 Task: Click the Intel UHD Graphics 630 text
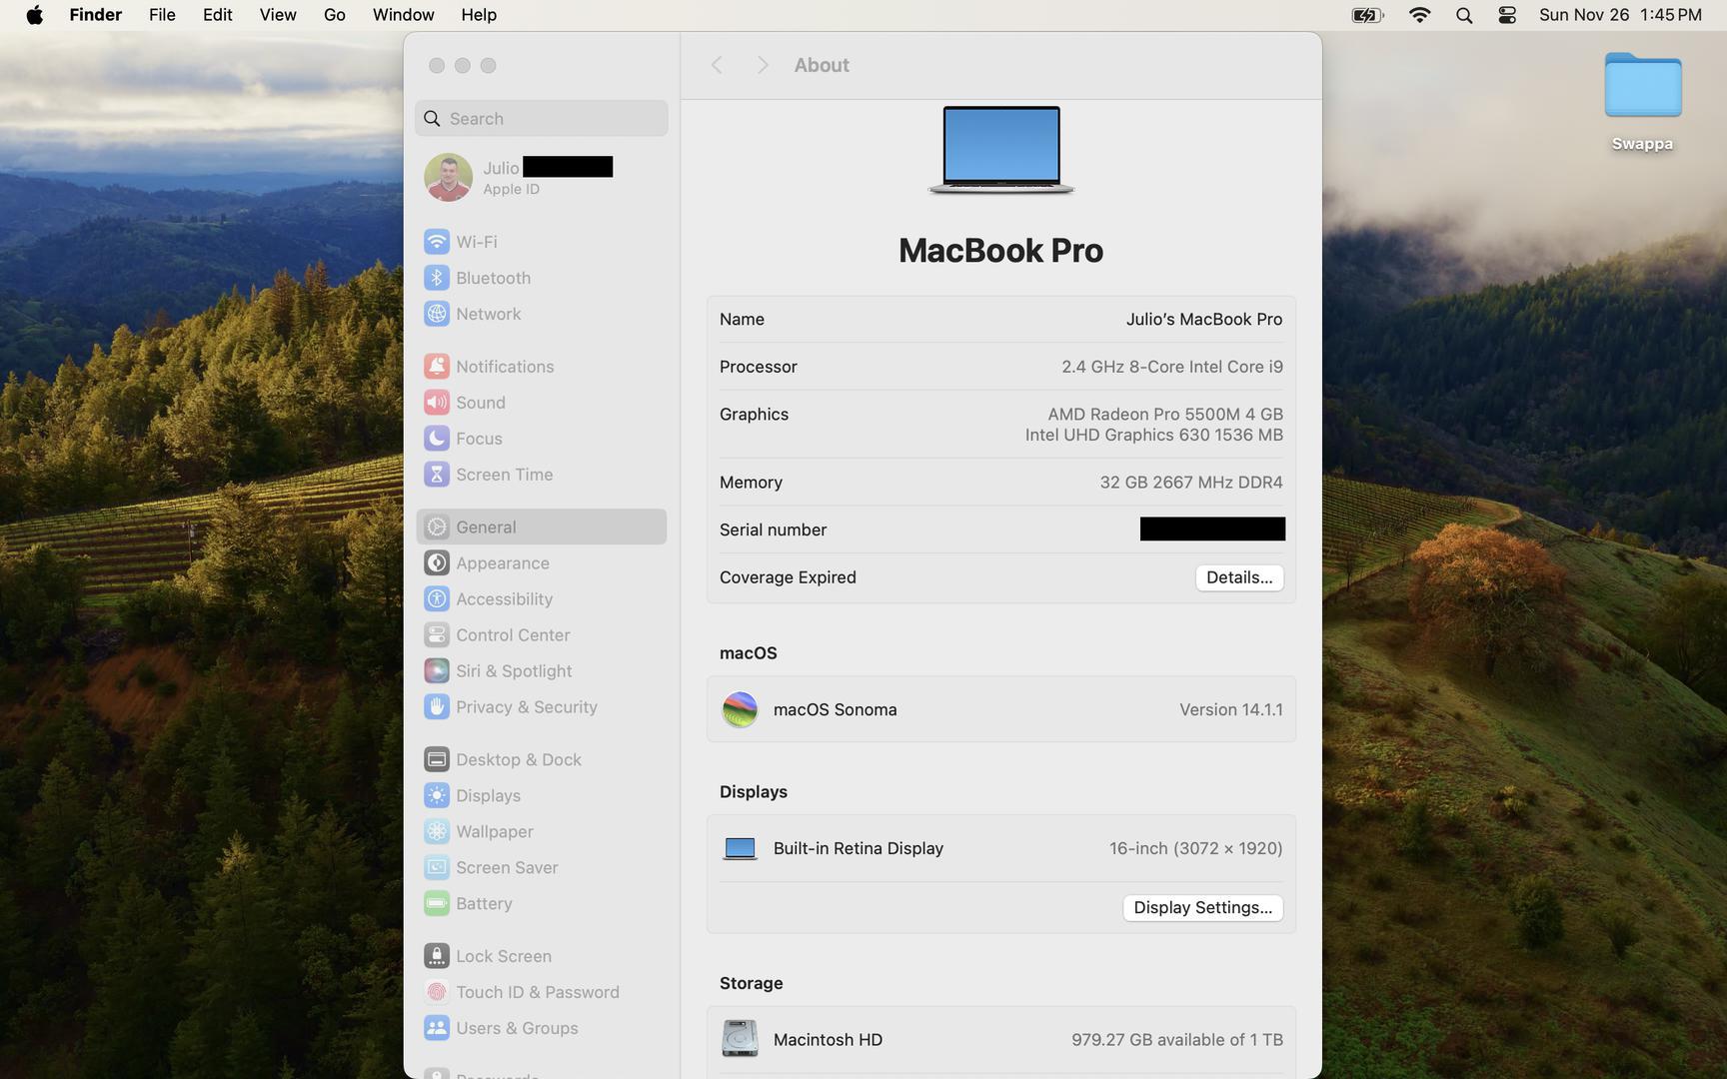(1154, 435)
